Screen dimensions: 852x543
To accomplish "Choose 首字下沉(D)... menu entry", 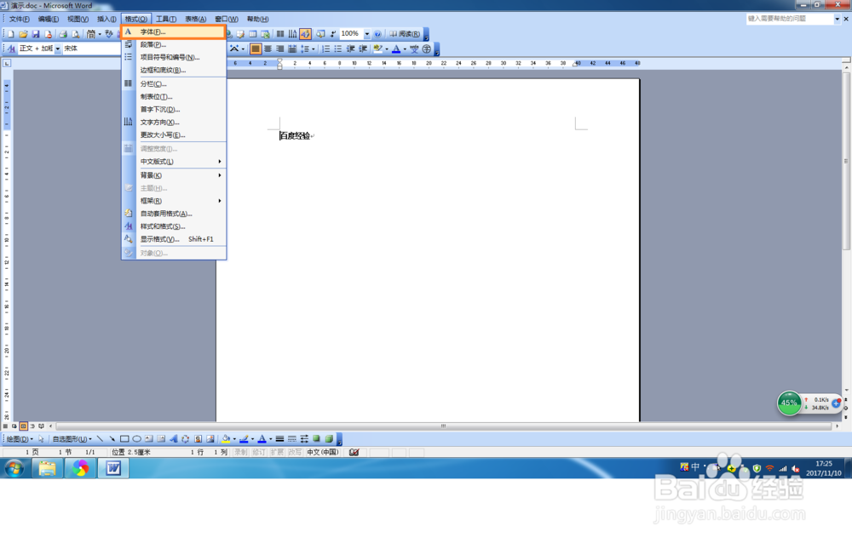I will pyautogui.click(x=173, y=109).
